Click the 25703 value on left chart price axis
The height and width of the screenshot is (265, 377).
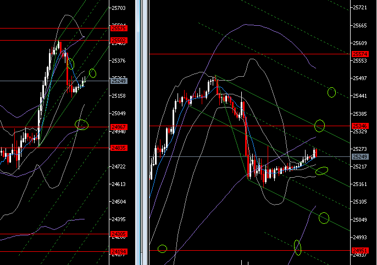(x=119, y=8)
